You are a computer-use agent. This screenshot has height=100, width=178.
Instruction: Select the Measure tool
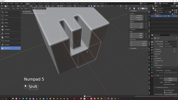click(x=11, y=37)
